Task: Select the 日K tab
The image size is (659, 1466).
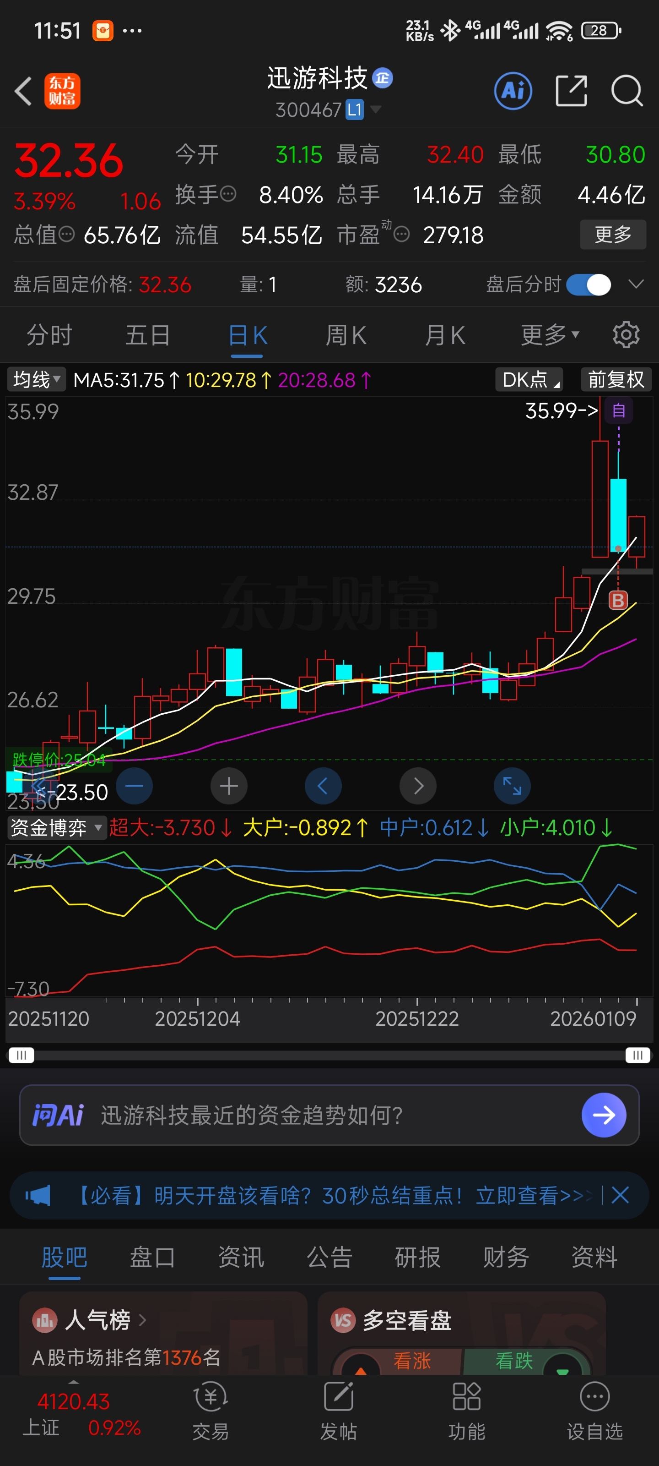Action: [x=247, y=334]
